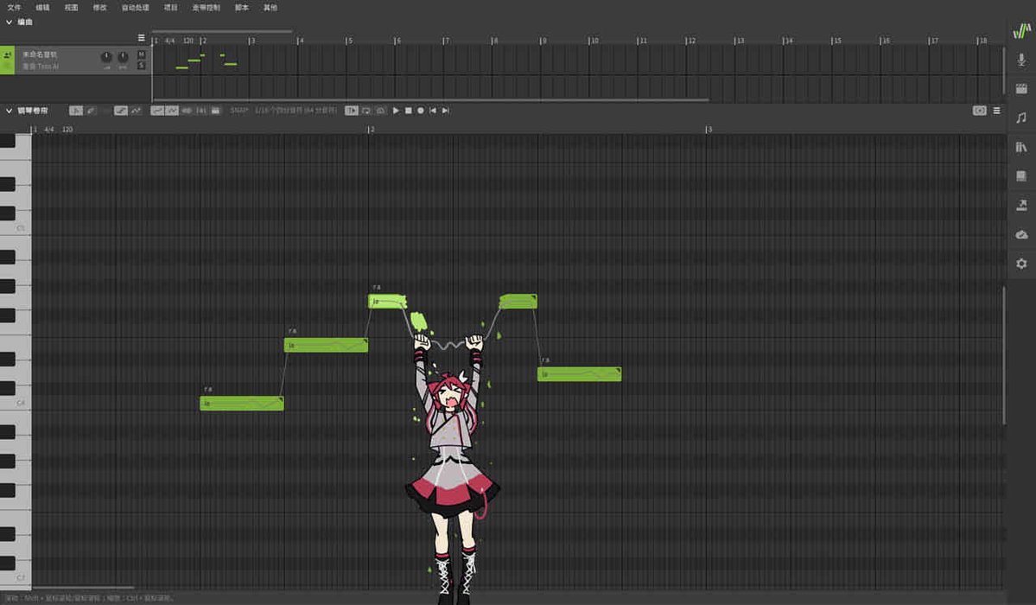This screenshot has height=605, width=1036.
Task: Select the pointer tool in piano roll
Action: 76,111
